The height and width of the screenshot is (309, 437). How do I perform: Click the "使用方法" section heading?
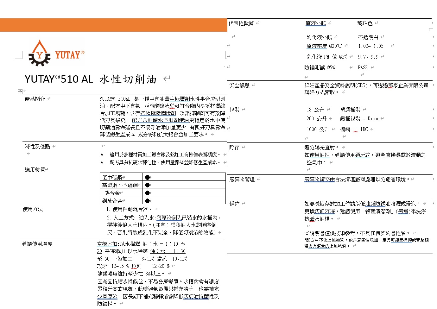point(33,209)
